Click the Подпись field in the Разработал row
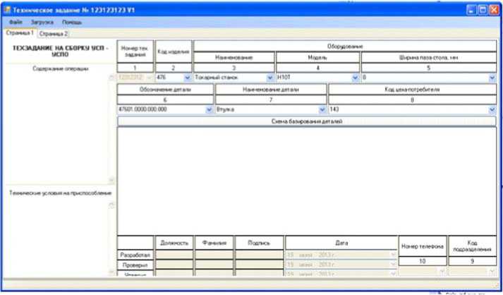The height and width of the screenshot is (295, 503). coord(259,255)
